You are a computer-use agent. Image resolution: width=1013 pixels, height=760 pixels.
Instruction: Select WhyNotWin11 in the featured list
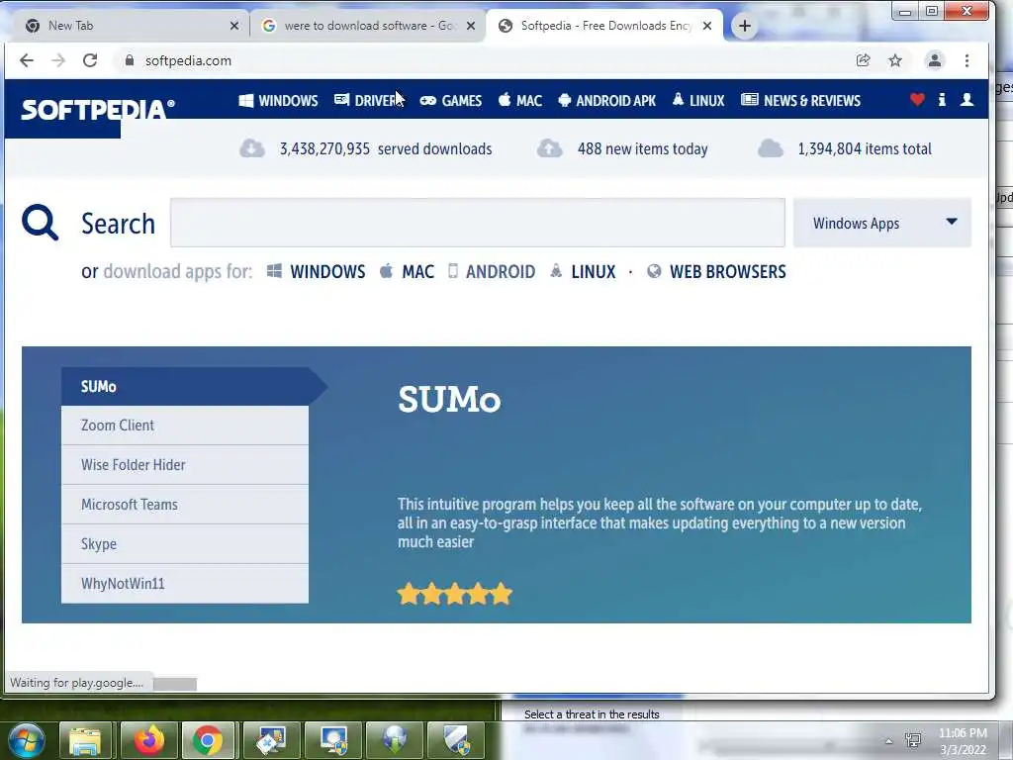(185, 584)
